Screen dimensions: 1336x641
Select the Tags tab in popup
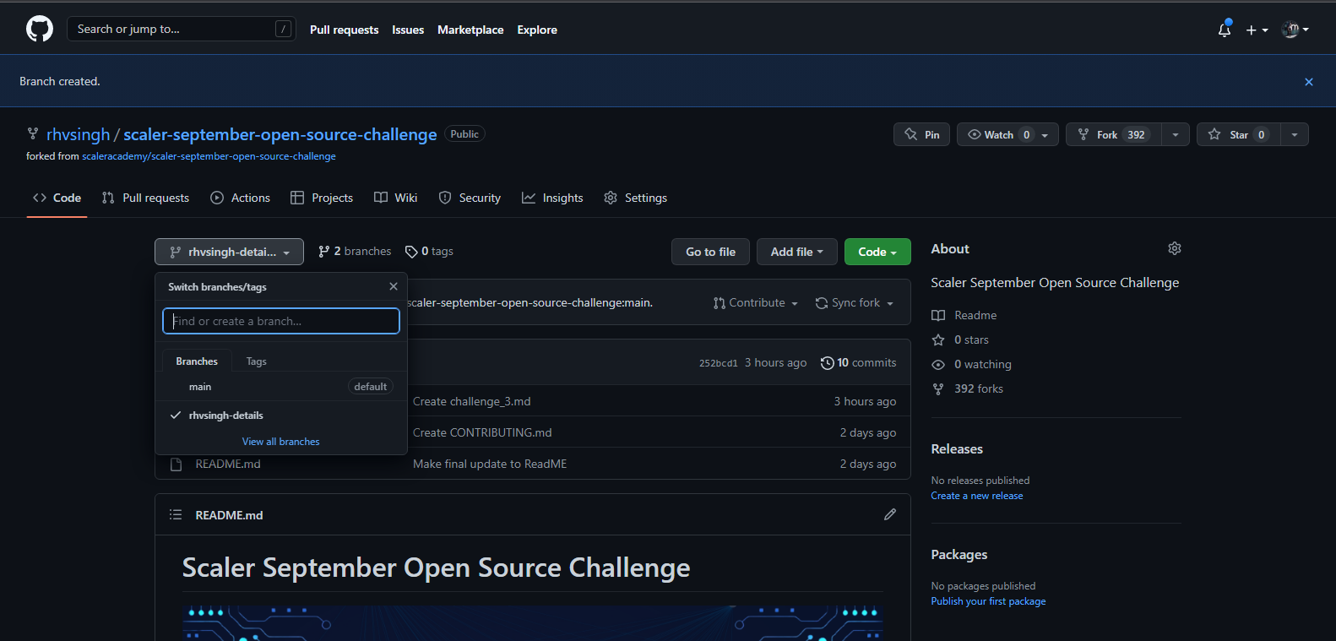pos(256,361)
